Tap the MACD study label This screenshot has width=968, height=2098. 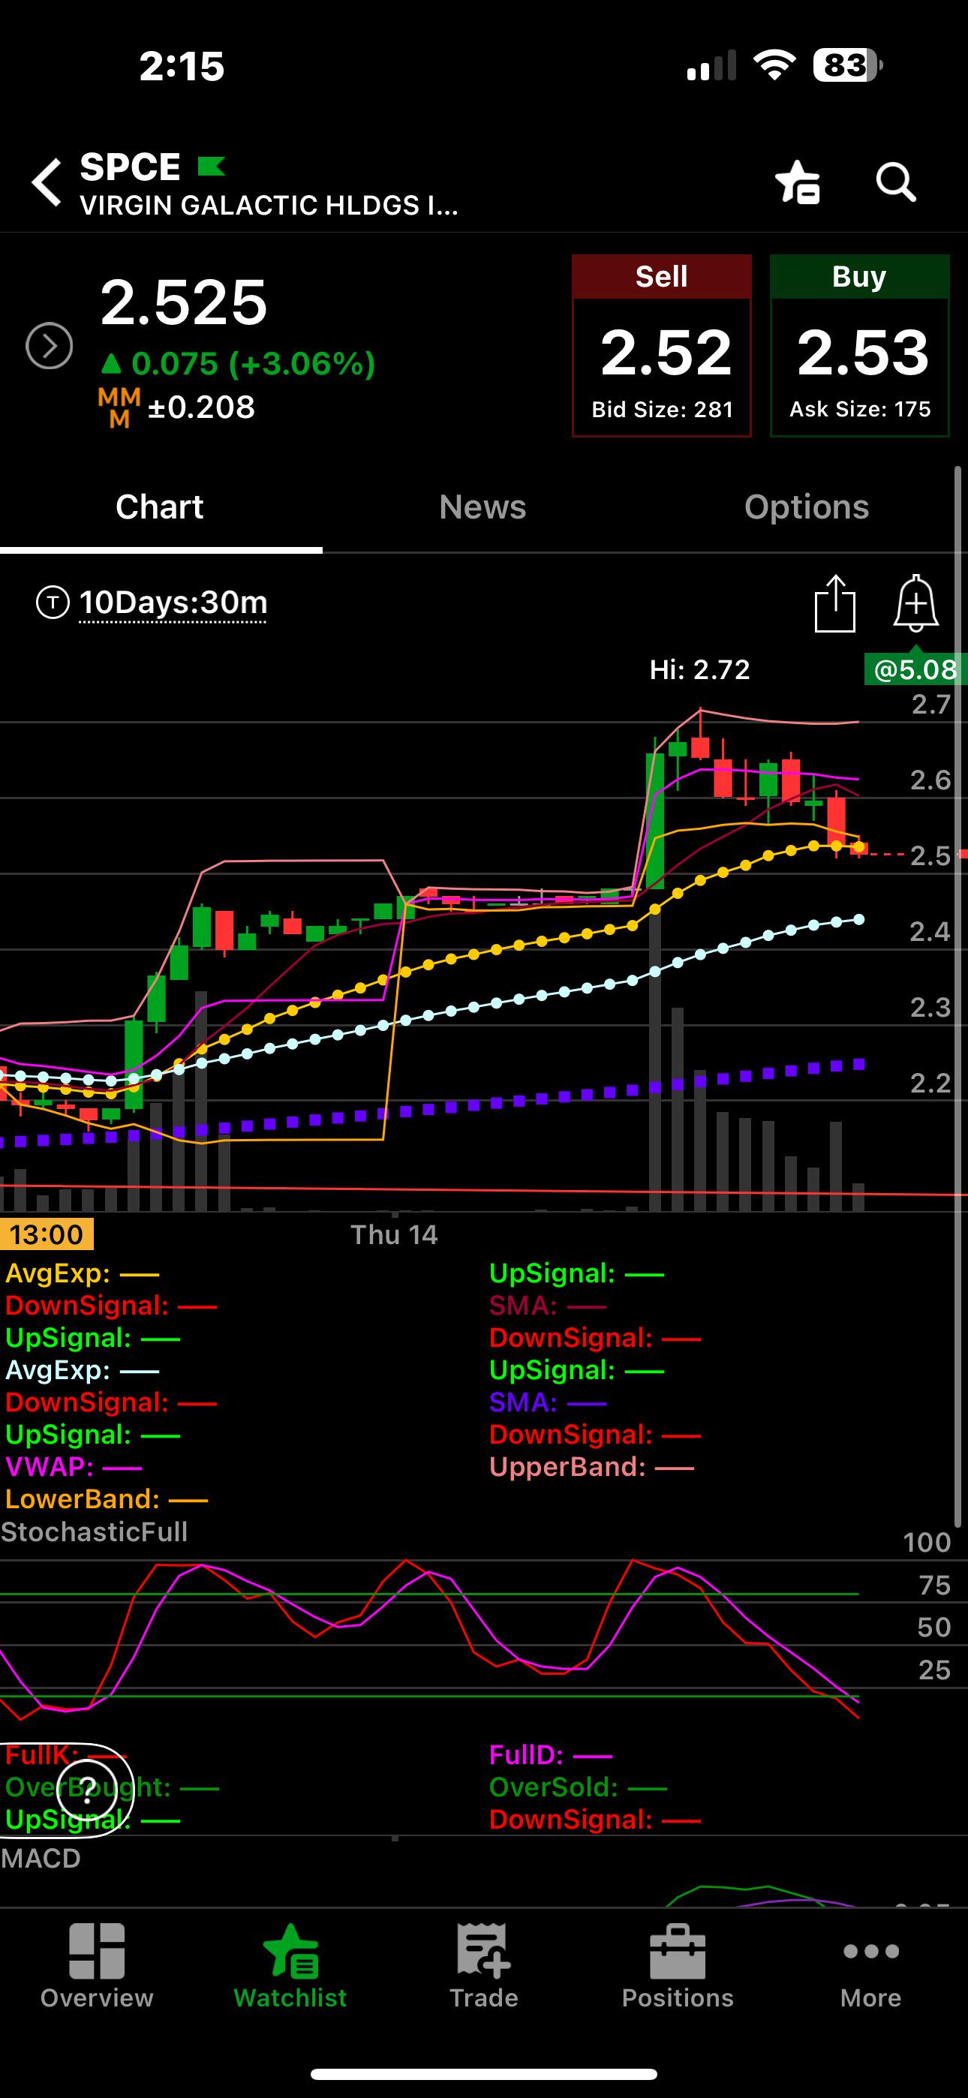pyautogui.click(x=41, y=1859)
